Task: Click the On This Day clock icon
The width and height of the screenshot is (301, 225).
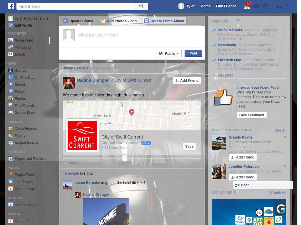Action: tap(11, 77)
